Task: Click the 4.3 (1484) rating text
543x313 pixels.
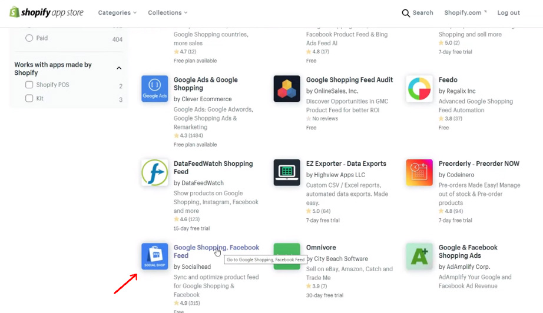Action: tap(188, 135)
